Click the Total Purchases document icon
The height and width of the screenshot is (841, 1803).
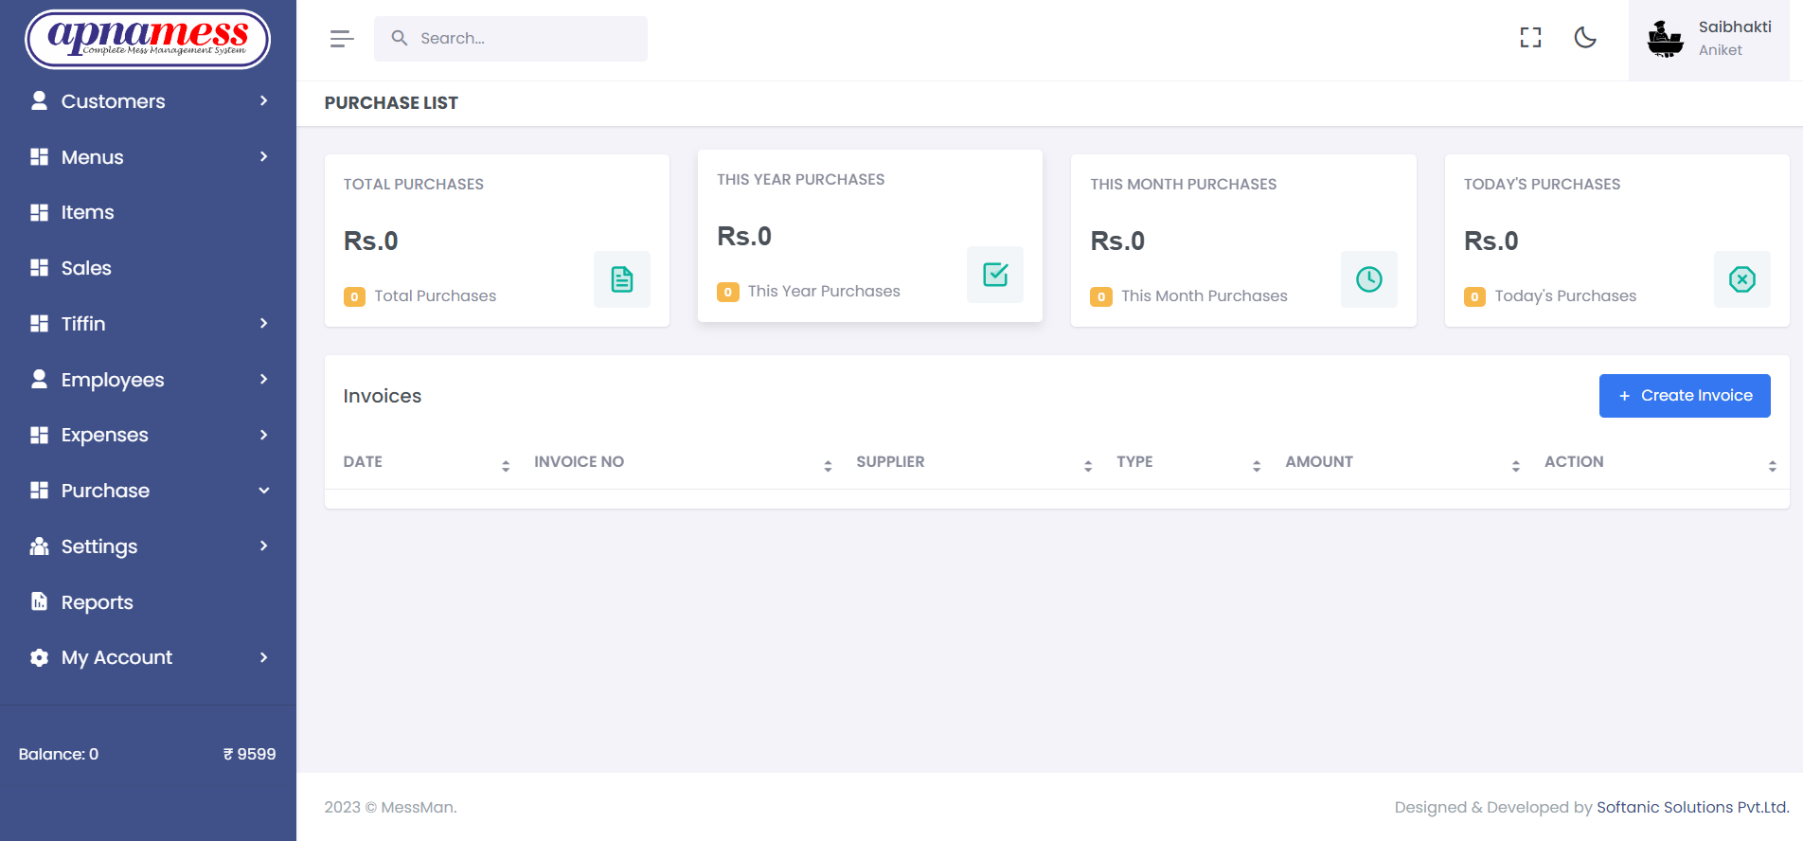tap(622, 279)
